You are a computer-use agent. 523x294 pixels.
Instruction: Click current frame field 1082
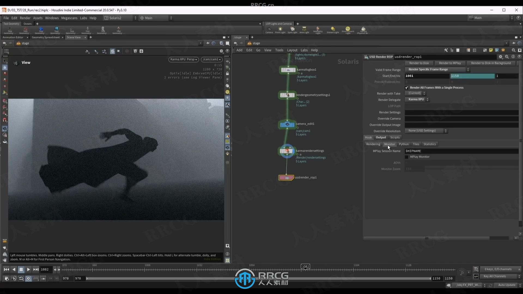[46, 269]
